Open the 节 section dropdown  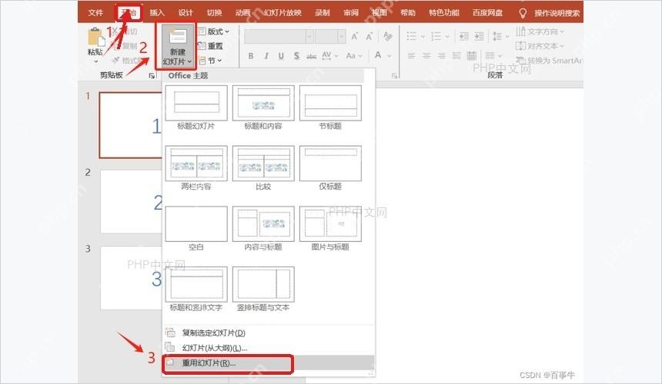(210, 60)
